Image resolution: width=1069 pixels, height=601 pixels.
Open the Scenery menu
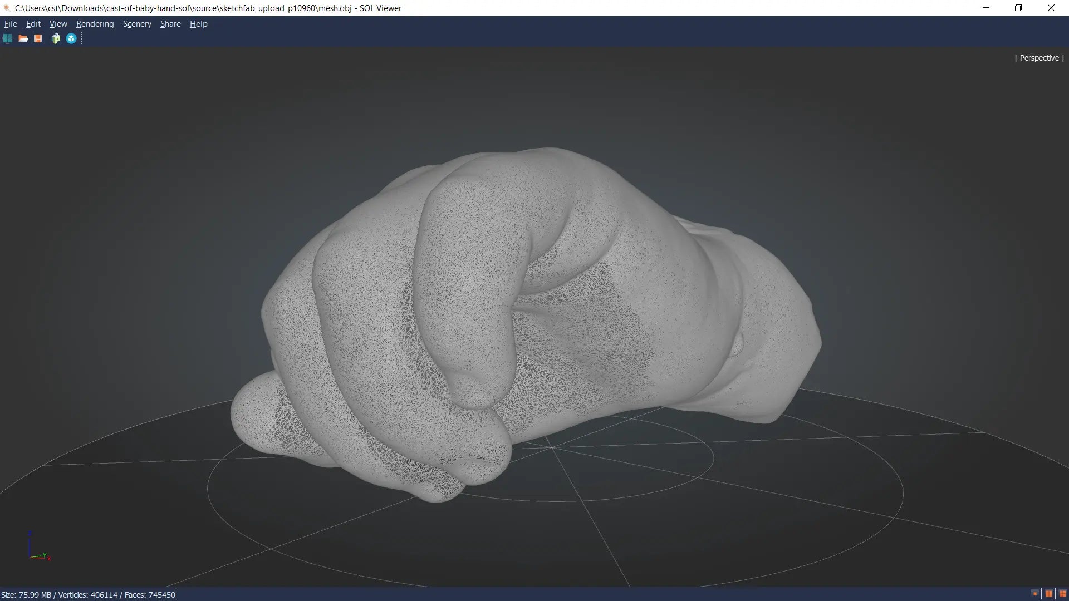[137, 24]
